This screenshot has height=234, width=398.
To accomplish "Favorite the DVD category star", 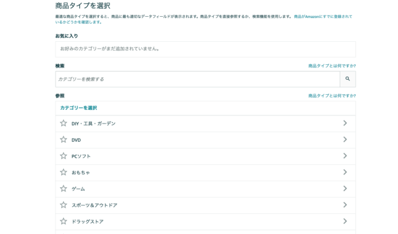I will click(x=64, y=140).
